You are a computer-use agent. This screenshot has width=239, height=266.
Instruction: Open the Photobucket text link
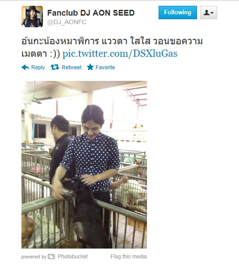pos(73,257)
